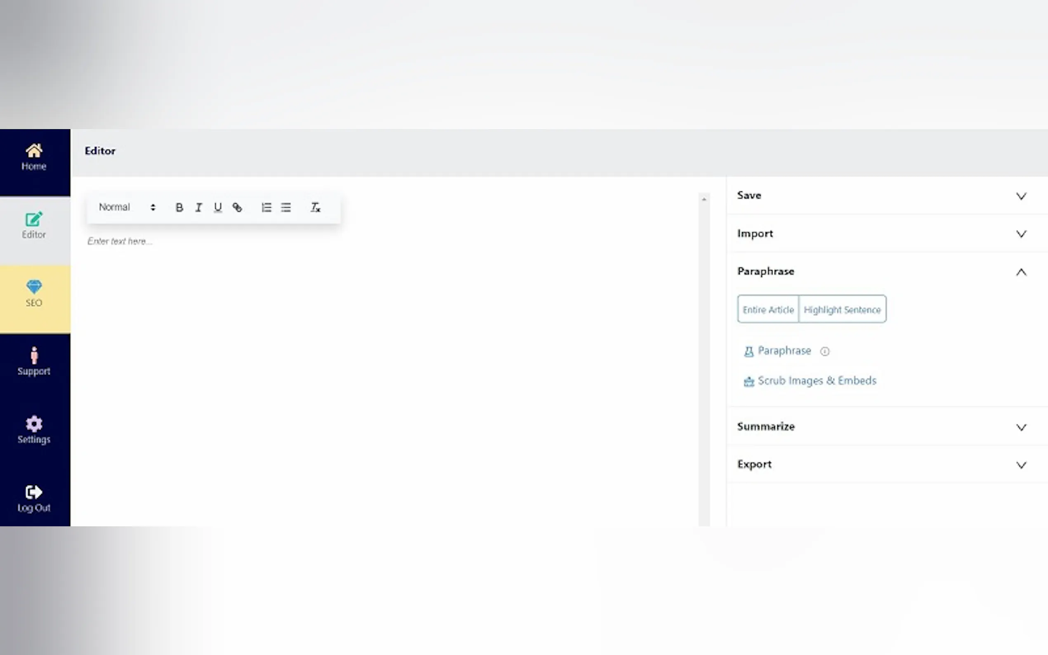This screenshot has height=655, width=1048.
Task: Switch to Highlight Sentence mode
Action: 842,309
